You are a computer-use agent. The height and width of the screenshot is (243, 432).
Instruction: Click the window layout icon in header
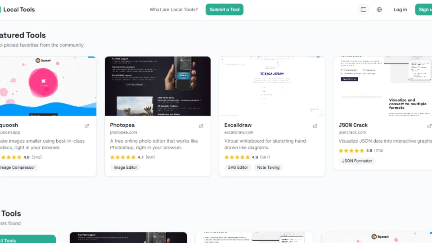pos(364,9)
